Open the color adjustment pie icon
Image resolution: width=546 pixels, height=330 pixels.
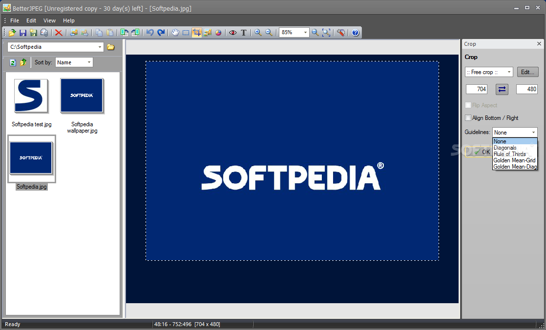(x=218, y=33)
